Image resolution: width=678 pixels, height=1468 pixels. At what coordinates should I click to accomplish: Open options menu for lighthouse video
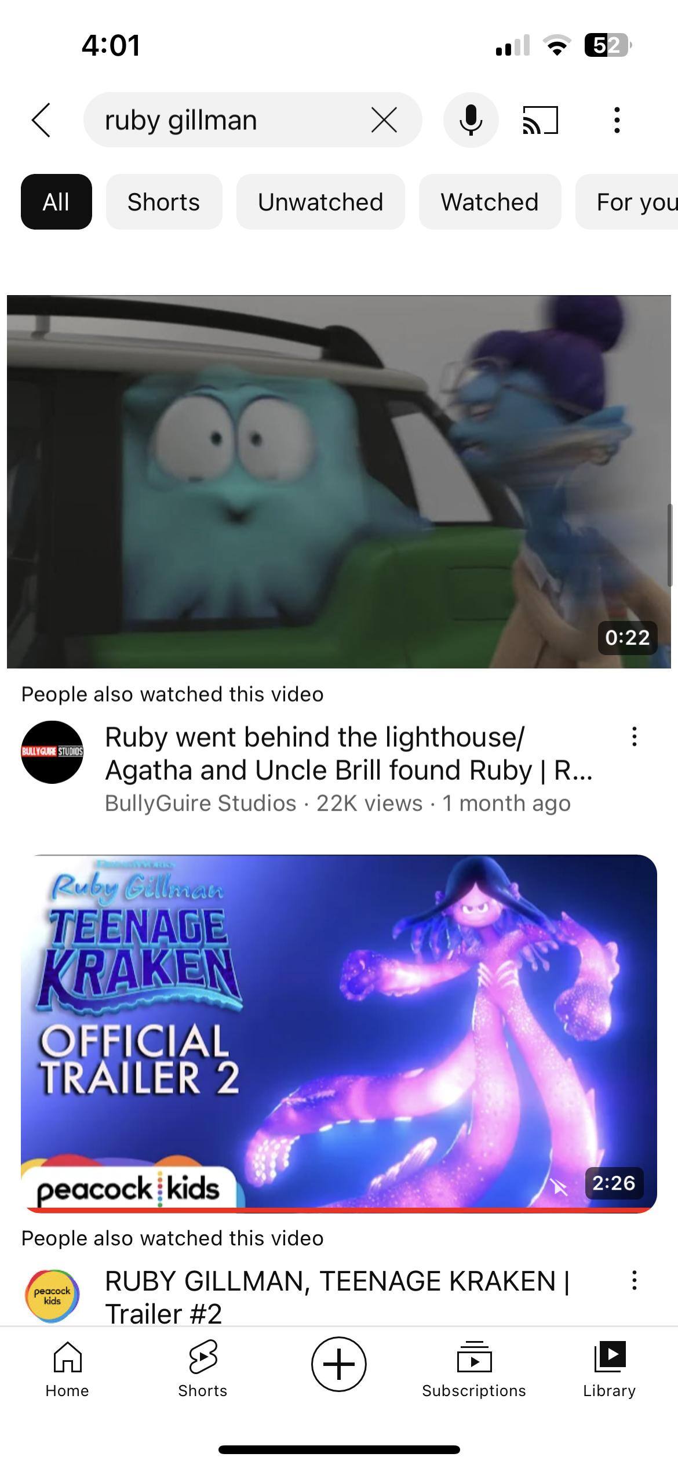pyautogui.click(x=635, y=736)
